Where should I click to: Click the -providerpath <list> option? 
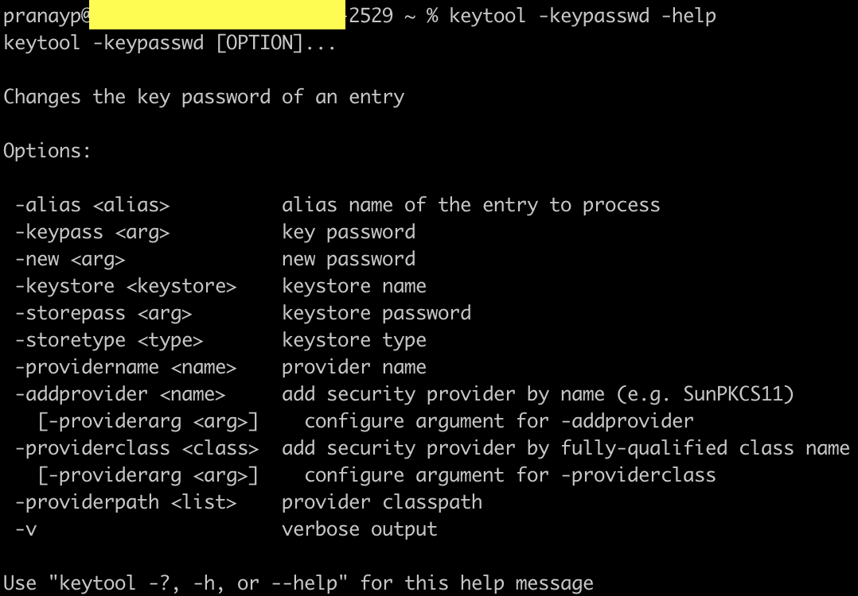pos(126,502)
